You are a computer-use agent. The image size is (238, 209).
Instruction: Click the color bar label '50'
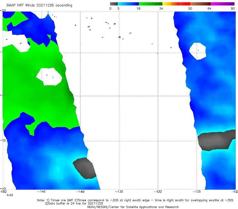coord(190,8)
